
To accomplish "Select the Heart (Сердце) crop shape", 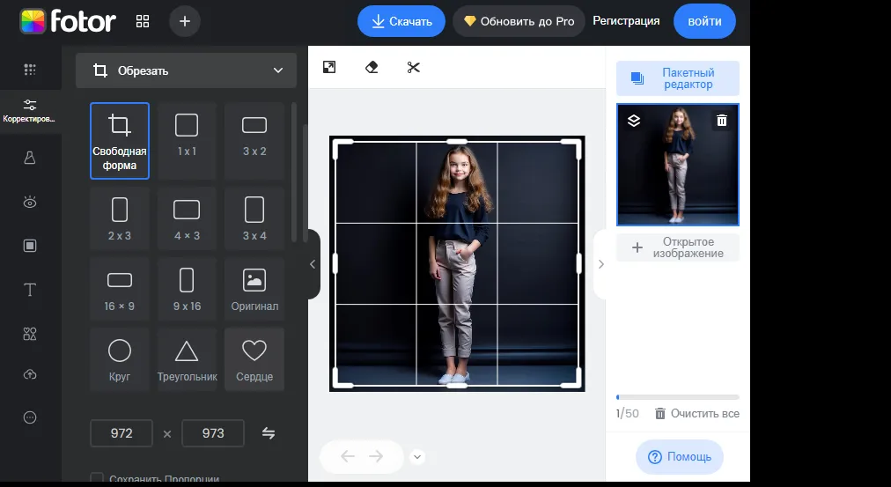I will point(254,359).
